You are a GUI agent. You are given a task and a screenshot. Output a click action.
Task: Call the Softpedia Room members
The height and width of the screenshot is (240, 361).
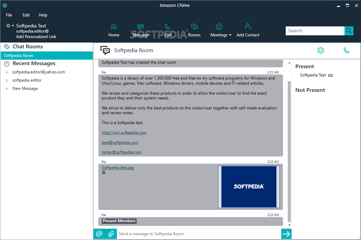point(346,50)
